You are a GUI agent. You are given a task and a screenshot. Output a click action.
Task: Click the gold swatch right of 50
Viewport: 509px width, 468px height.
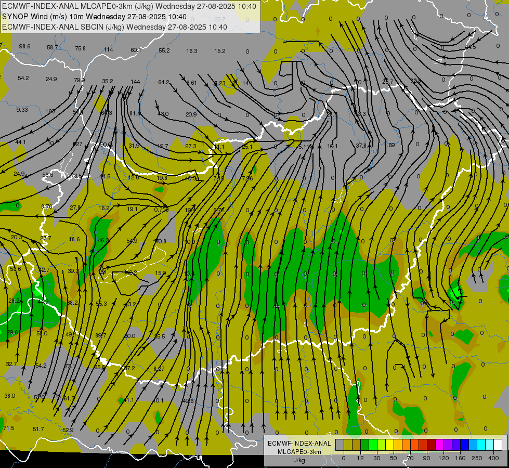[x=398, y=445]
